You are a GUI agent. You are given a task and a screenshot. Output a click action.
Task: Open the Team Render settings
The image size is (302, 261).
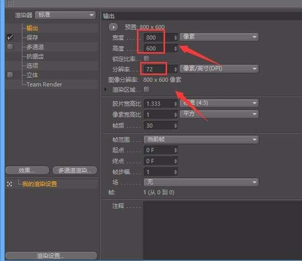coord(44,84)
